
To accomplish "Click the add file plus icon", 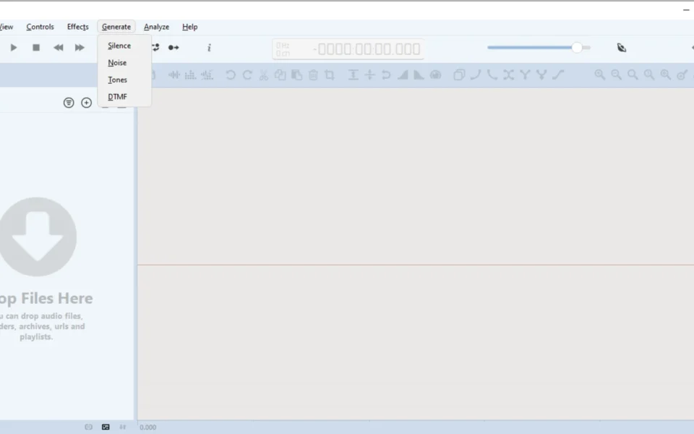I will tap(86, 103).
